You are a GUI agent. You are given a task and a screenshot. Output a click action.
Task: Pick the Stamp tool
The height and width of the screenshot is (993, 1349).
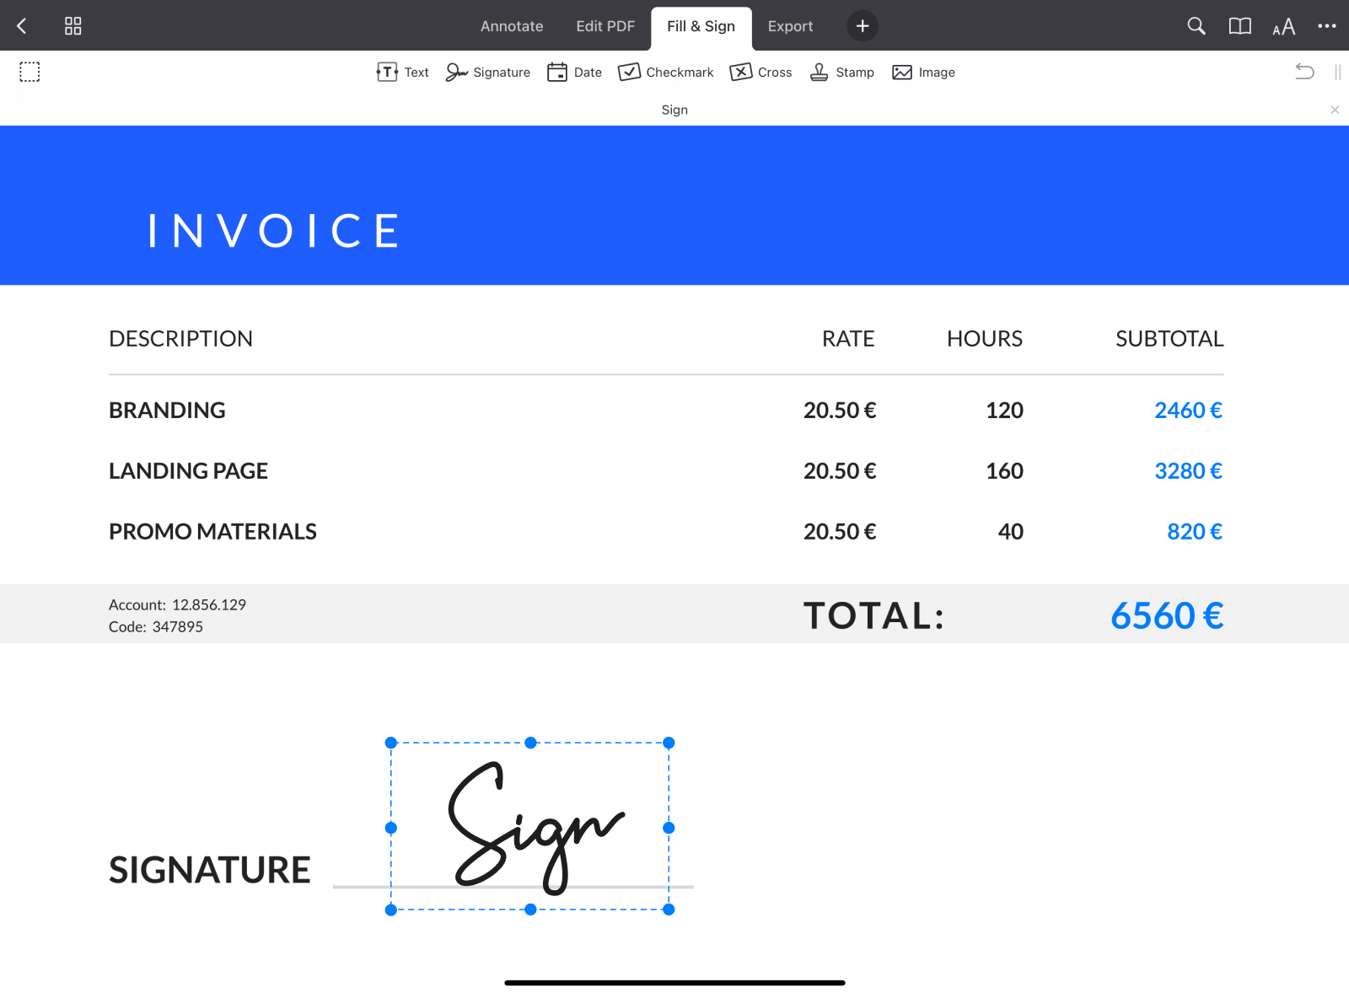[x=841, y=72]
